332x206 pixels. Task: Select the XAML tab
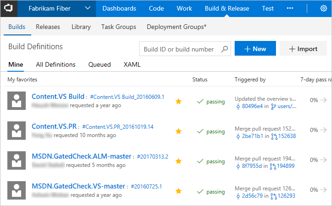pos(132,64)
